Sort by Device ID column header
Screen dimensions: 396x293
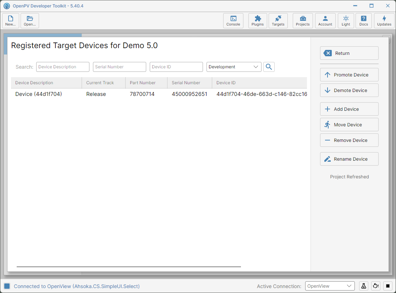coord(260,83)
